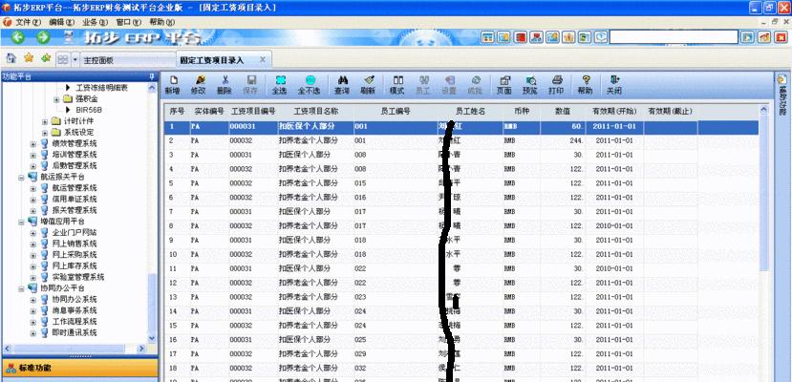This screenshot has width=792, height=382.
Task: Click the yellow star favorites icon
Action: point(29,58)
